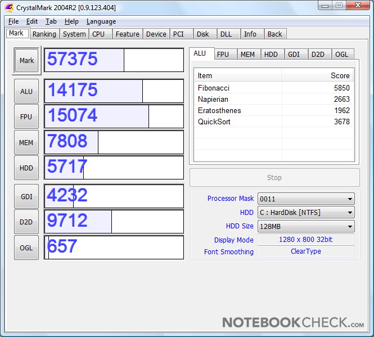Image resolution: width=374 pixels, height=337 pixels.
Task: Close the CrystalMark window
Action: tap(358, 6)
